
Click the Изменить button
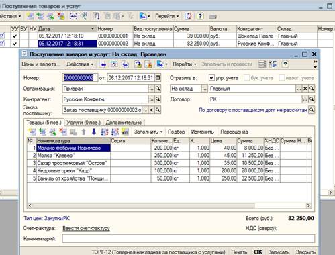coord(203,132)
